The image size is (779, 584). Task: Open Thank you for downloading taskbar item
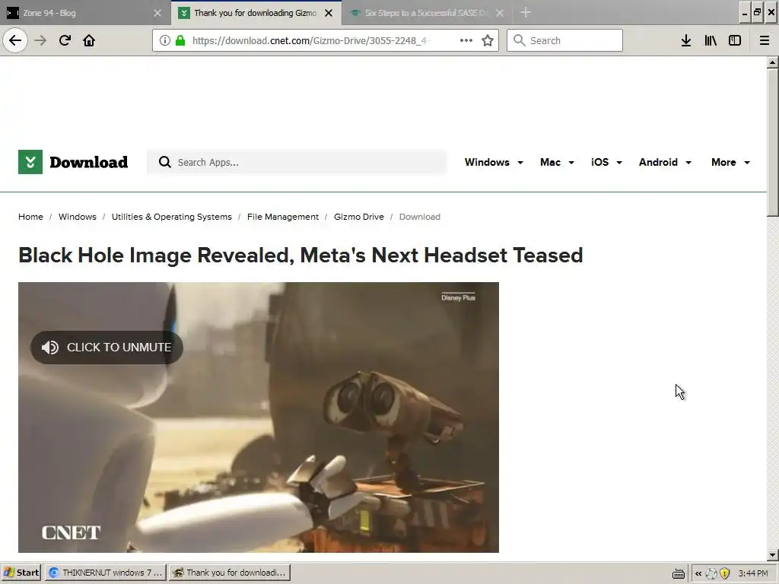pos(230,573)
